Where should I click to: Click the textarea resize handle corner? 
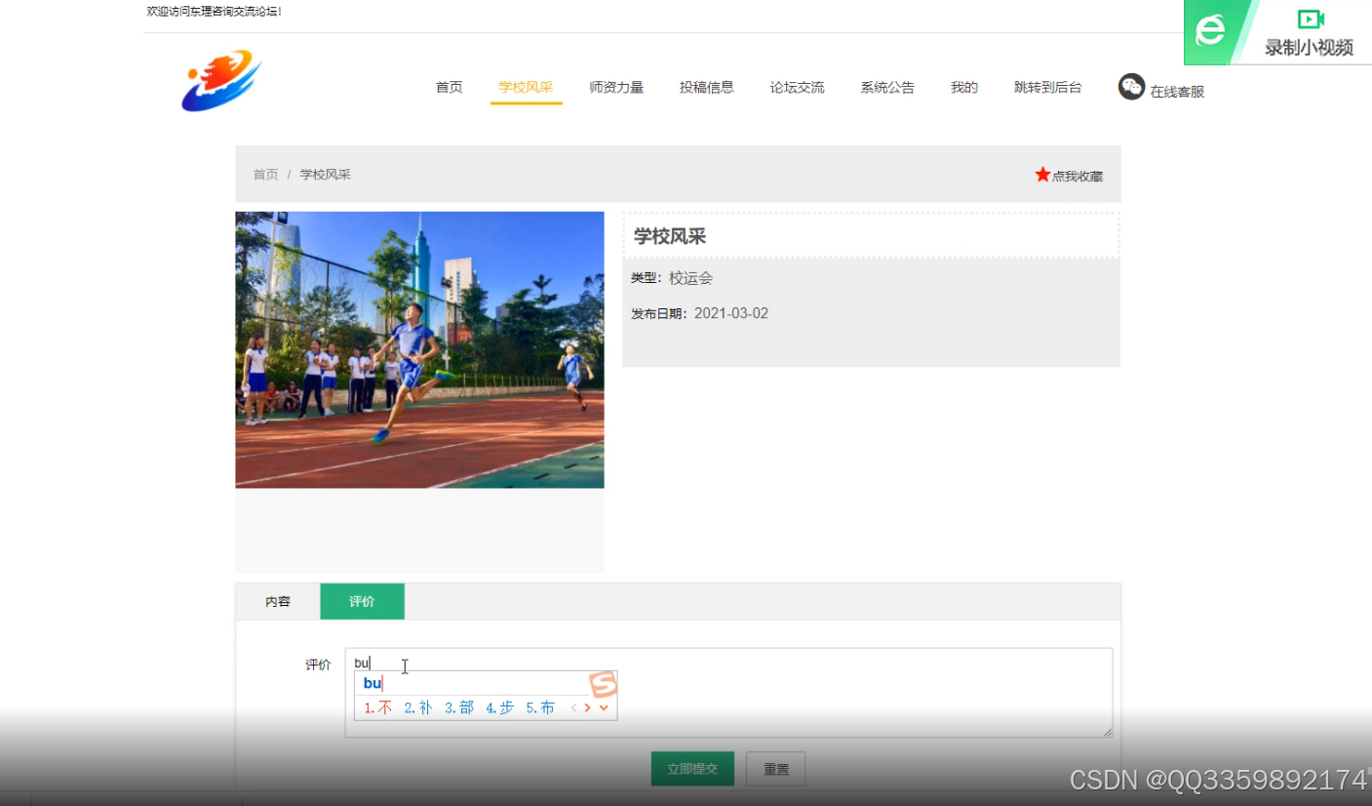[x=1107, y=732]
